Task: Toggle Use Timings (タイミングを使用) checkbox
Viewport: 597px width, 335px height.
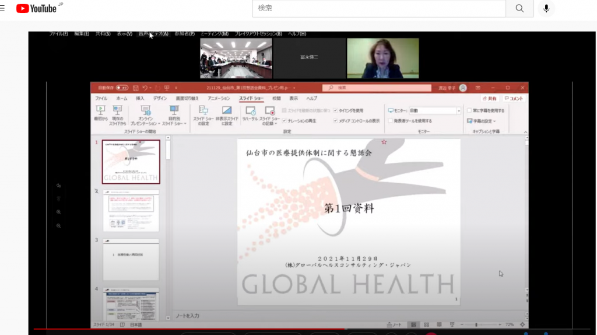Action: click(335, 110)
